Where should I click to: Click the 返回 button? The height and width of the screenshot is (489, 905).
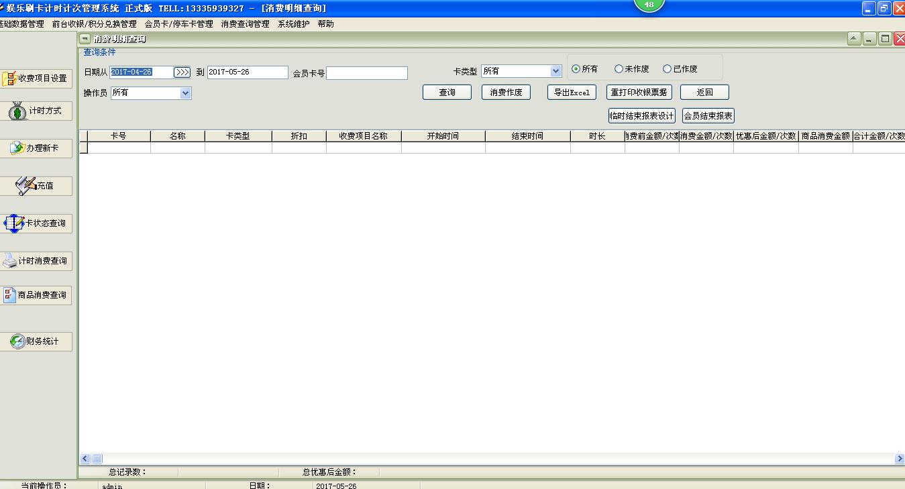[x=704, y=93]
